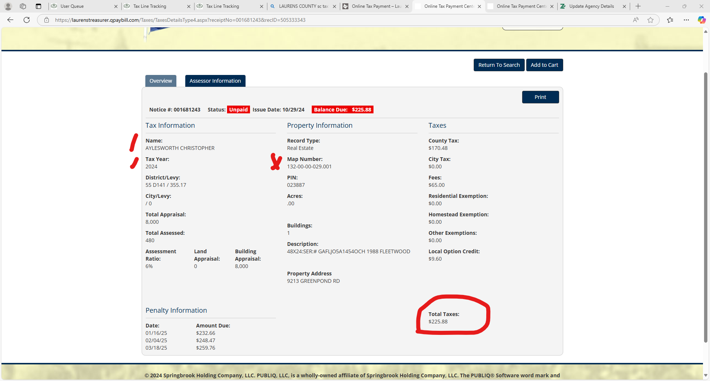Open the favorites list icon

coord(670,20)
